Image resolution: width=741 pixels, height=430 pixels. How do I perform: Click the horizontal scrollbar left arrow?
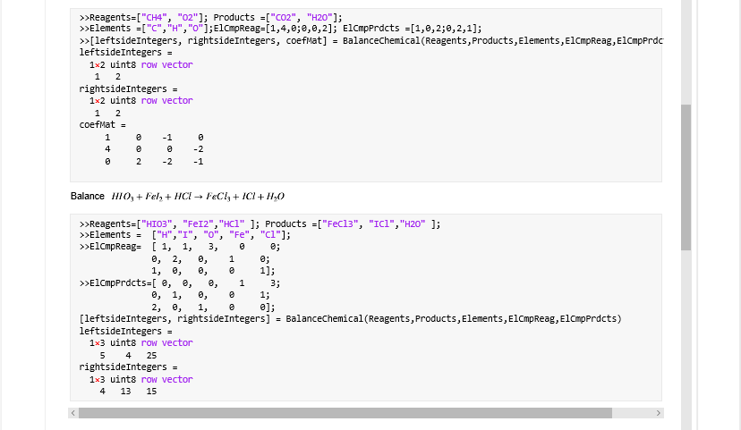[72, 413]
